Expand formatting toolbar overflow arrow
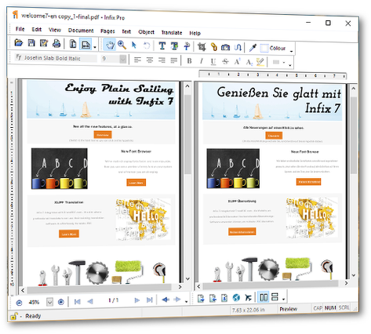Viewport: 371px width, 334px height. coord(290,65)
